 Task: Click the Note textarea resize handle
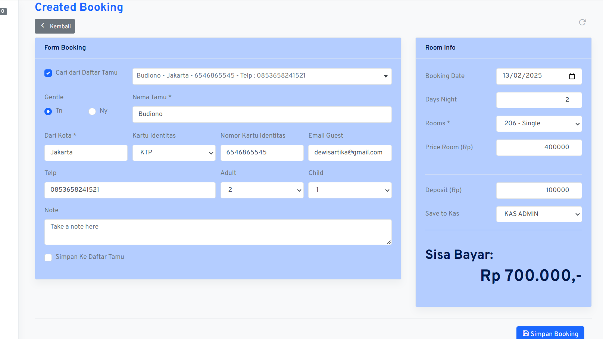[388, 242]
